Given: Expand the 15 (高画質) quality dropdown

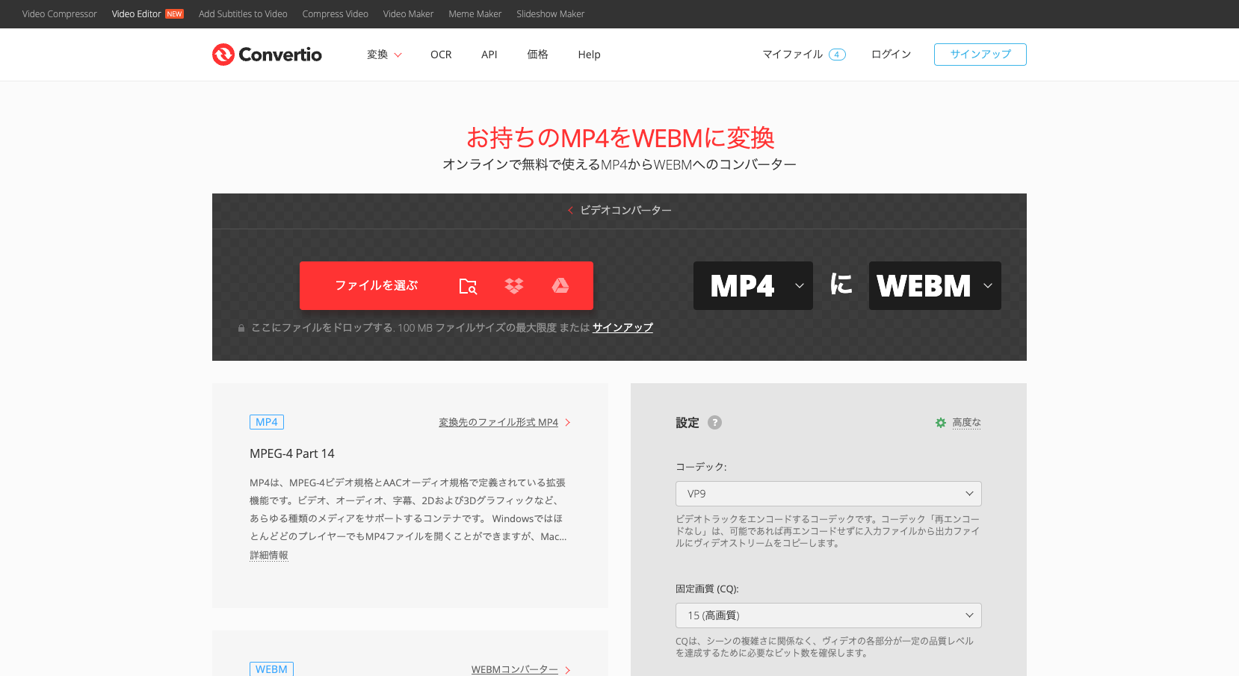Looking at the screenshot, I should 828,615.
